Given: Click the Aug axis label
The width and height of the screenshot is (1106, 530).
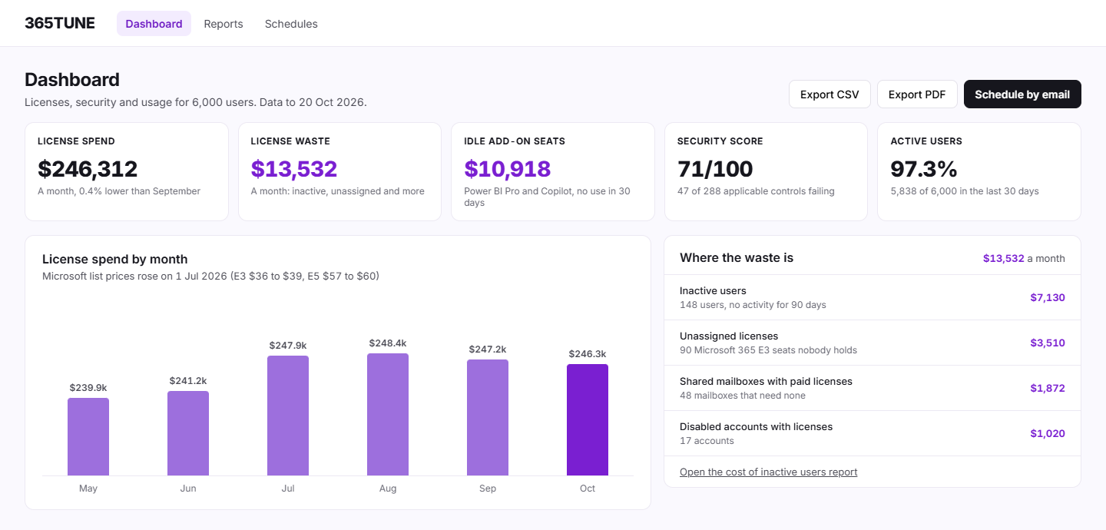Looking at the screenshot, I should (388, 489).
